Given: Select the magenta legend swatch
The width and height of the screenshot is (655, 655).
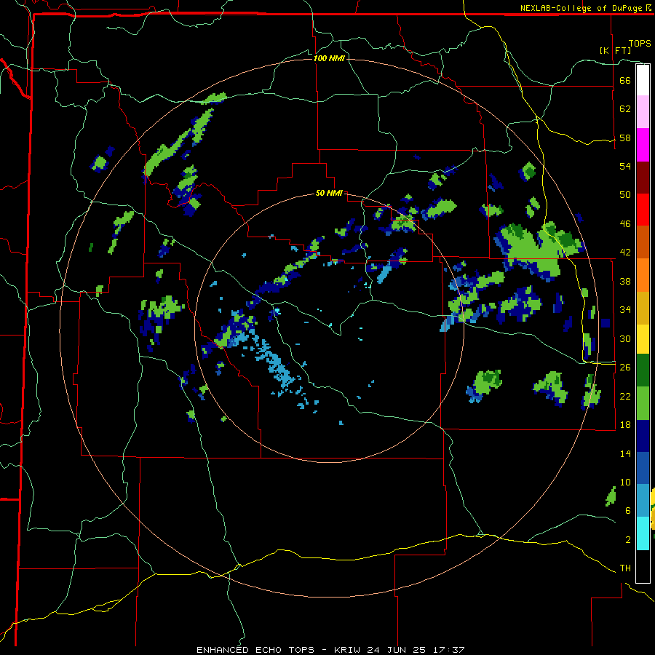Looking at the screenshot, I should pyautogui.click(x=643, y=145).
